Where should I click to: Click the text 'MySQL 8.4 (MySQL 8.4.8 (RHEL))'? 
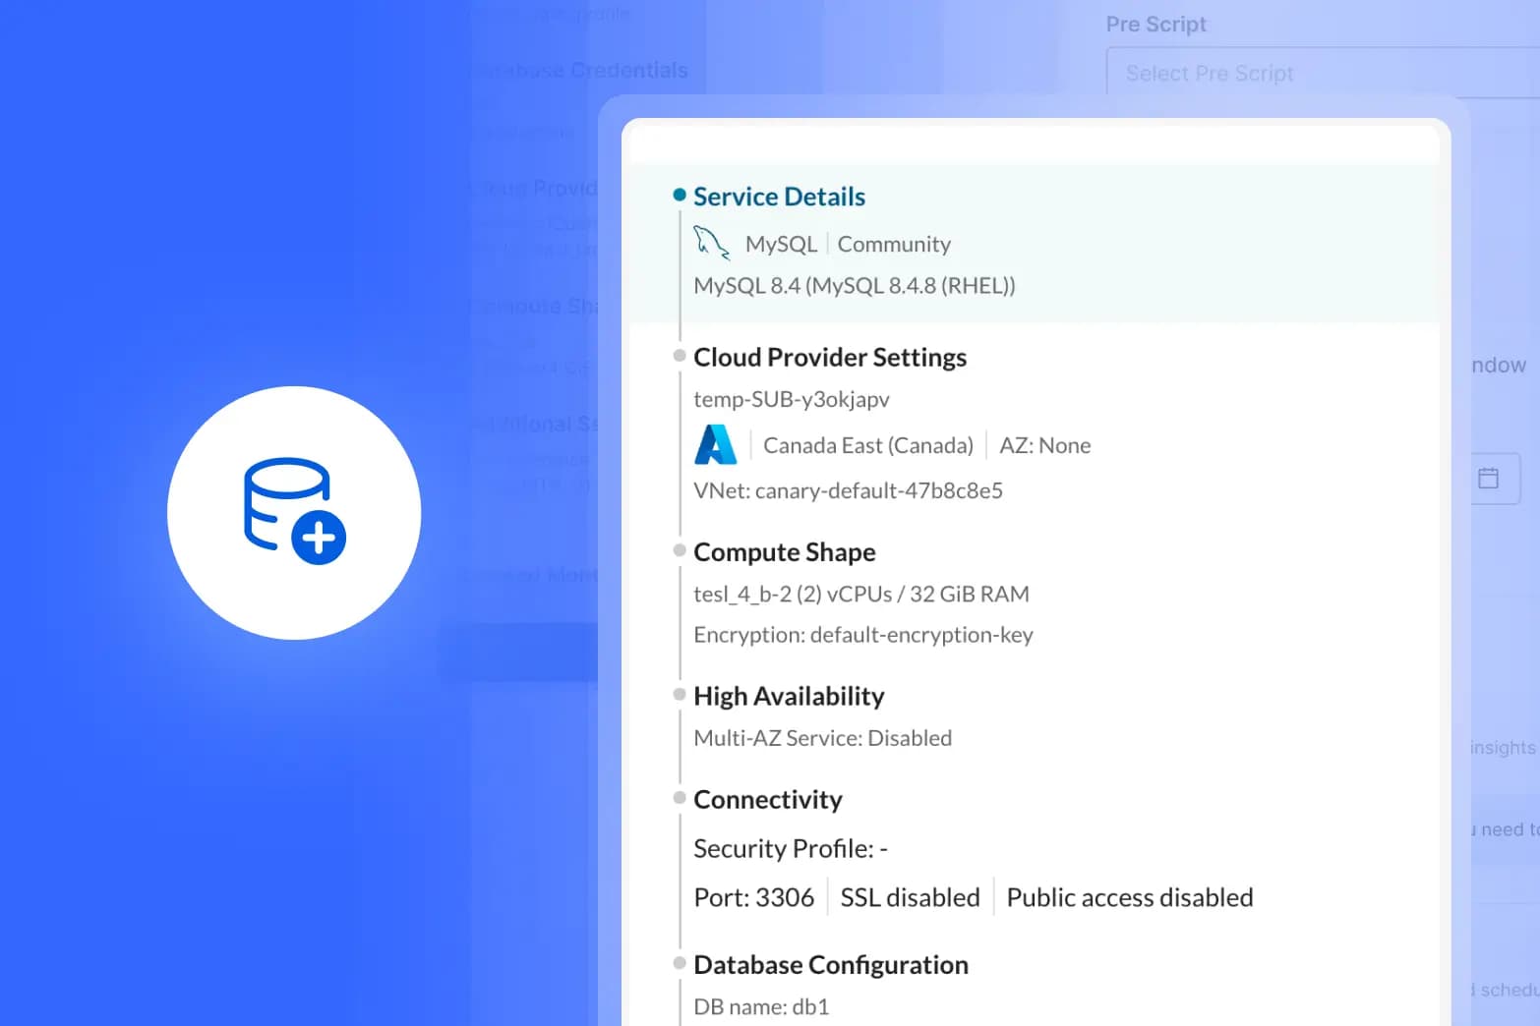pyautogui.click(x=855, y=286)
